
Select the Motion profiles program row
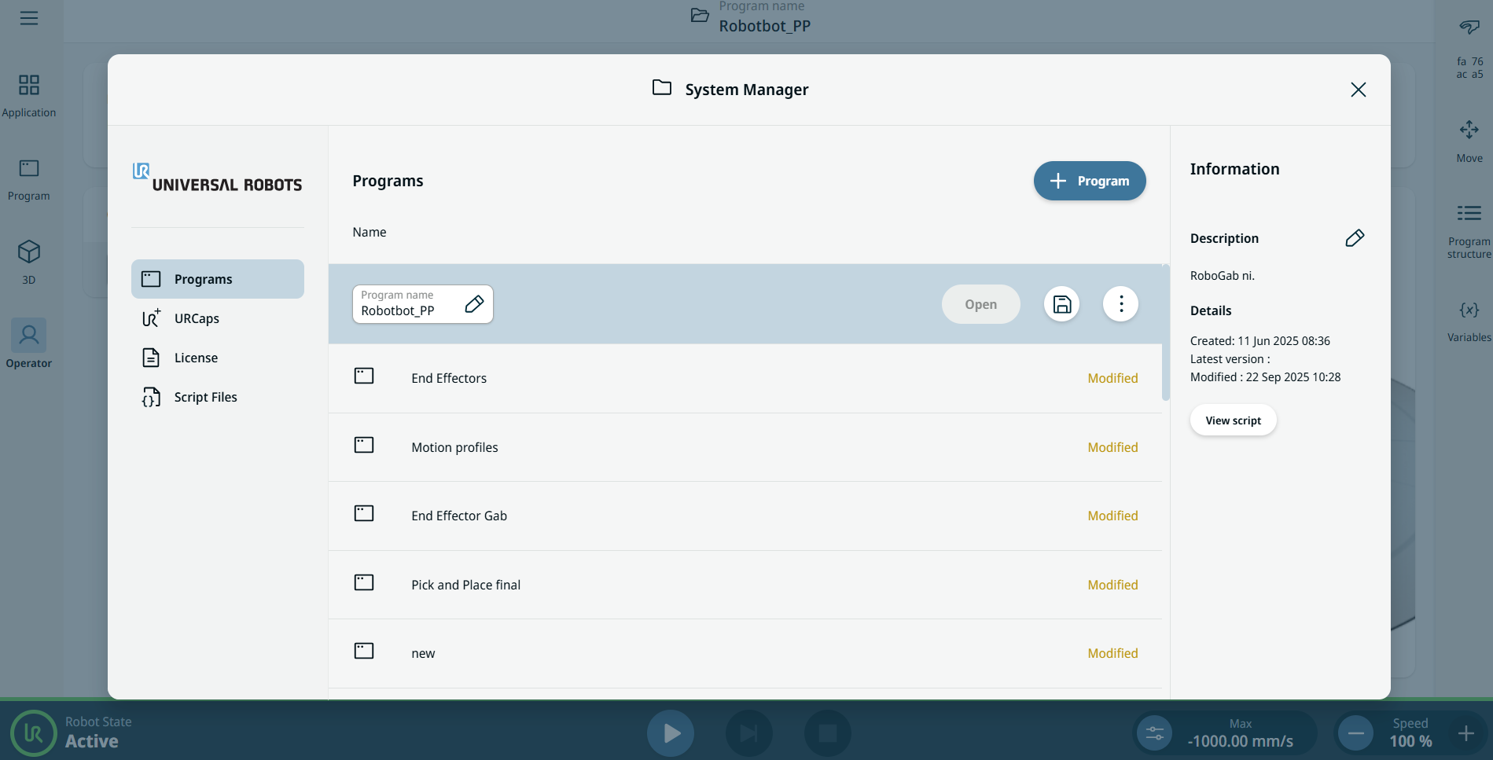pos(454,447)
